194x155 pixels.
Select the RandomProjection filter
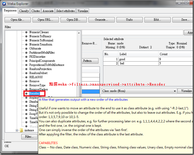[x=41, y=69]
